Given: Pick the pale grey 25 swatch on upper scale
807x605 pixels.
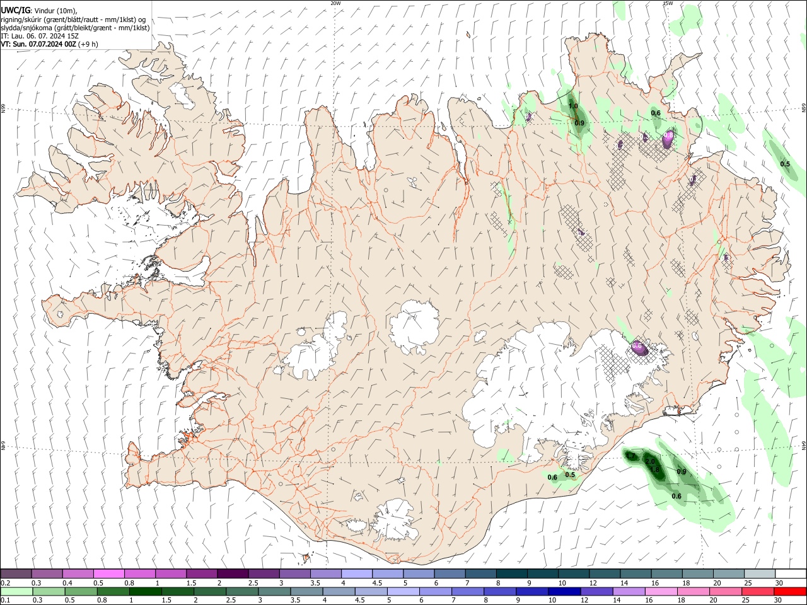Looking at the screenshot, I should point(760,573).
